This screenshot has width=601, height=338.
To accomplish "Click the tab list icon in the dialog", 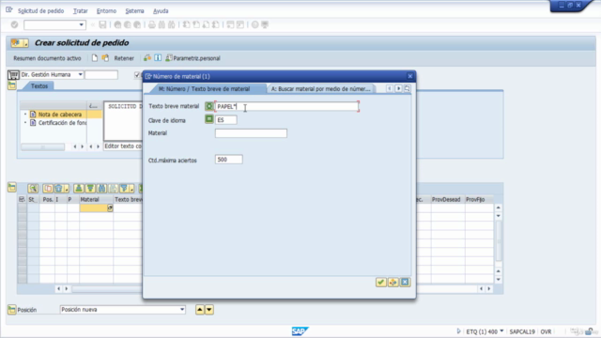I will 407,88.
